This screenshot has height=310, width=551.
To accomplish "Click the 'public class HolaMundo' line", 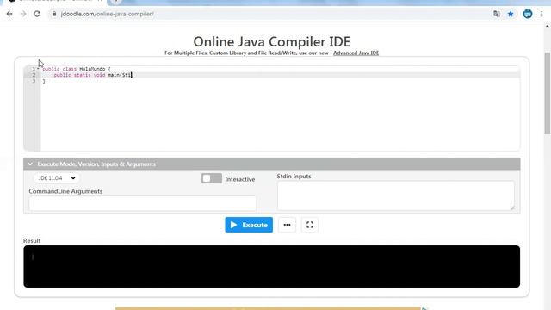I will tap(77, 69).
